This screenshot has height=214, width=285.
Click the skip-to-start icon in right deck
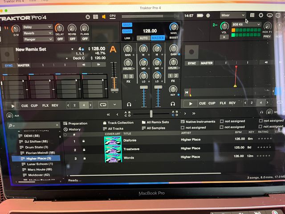(x=187, y=92)
